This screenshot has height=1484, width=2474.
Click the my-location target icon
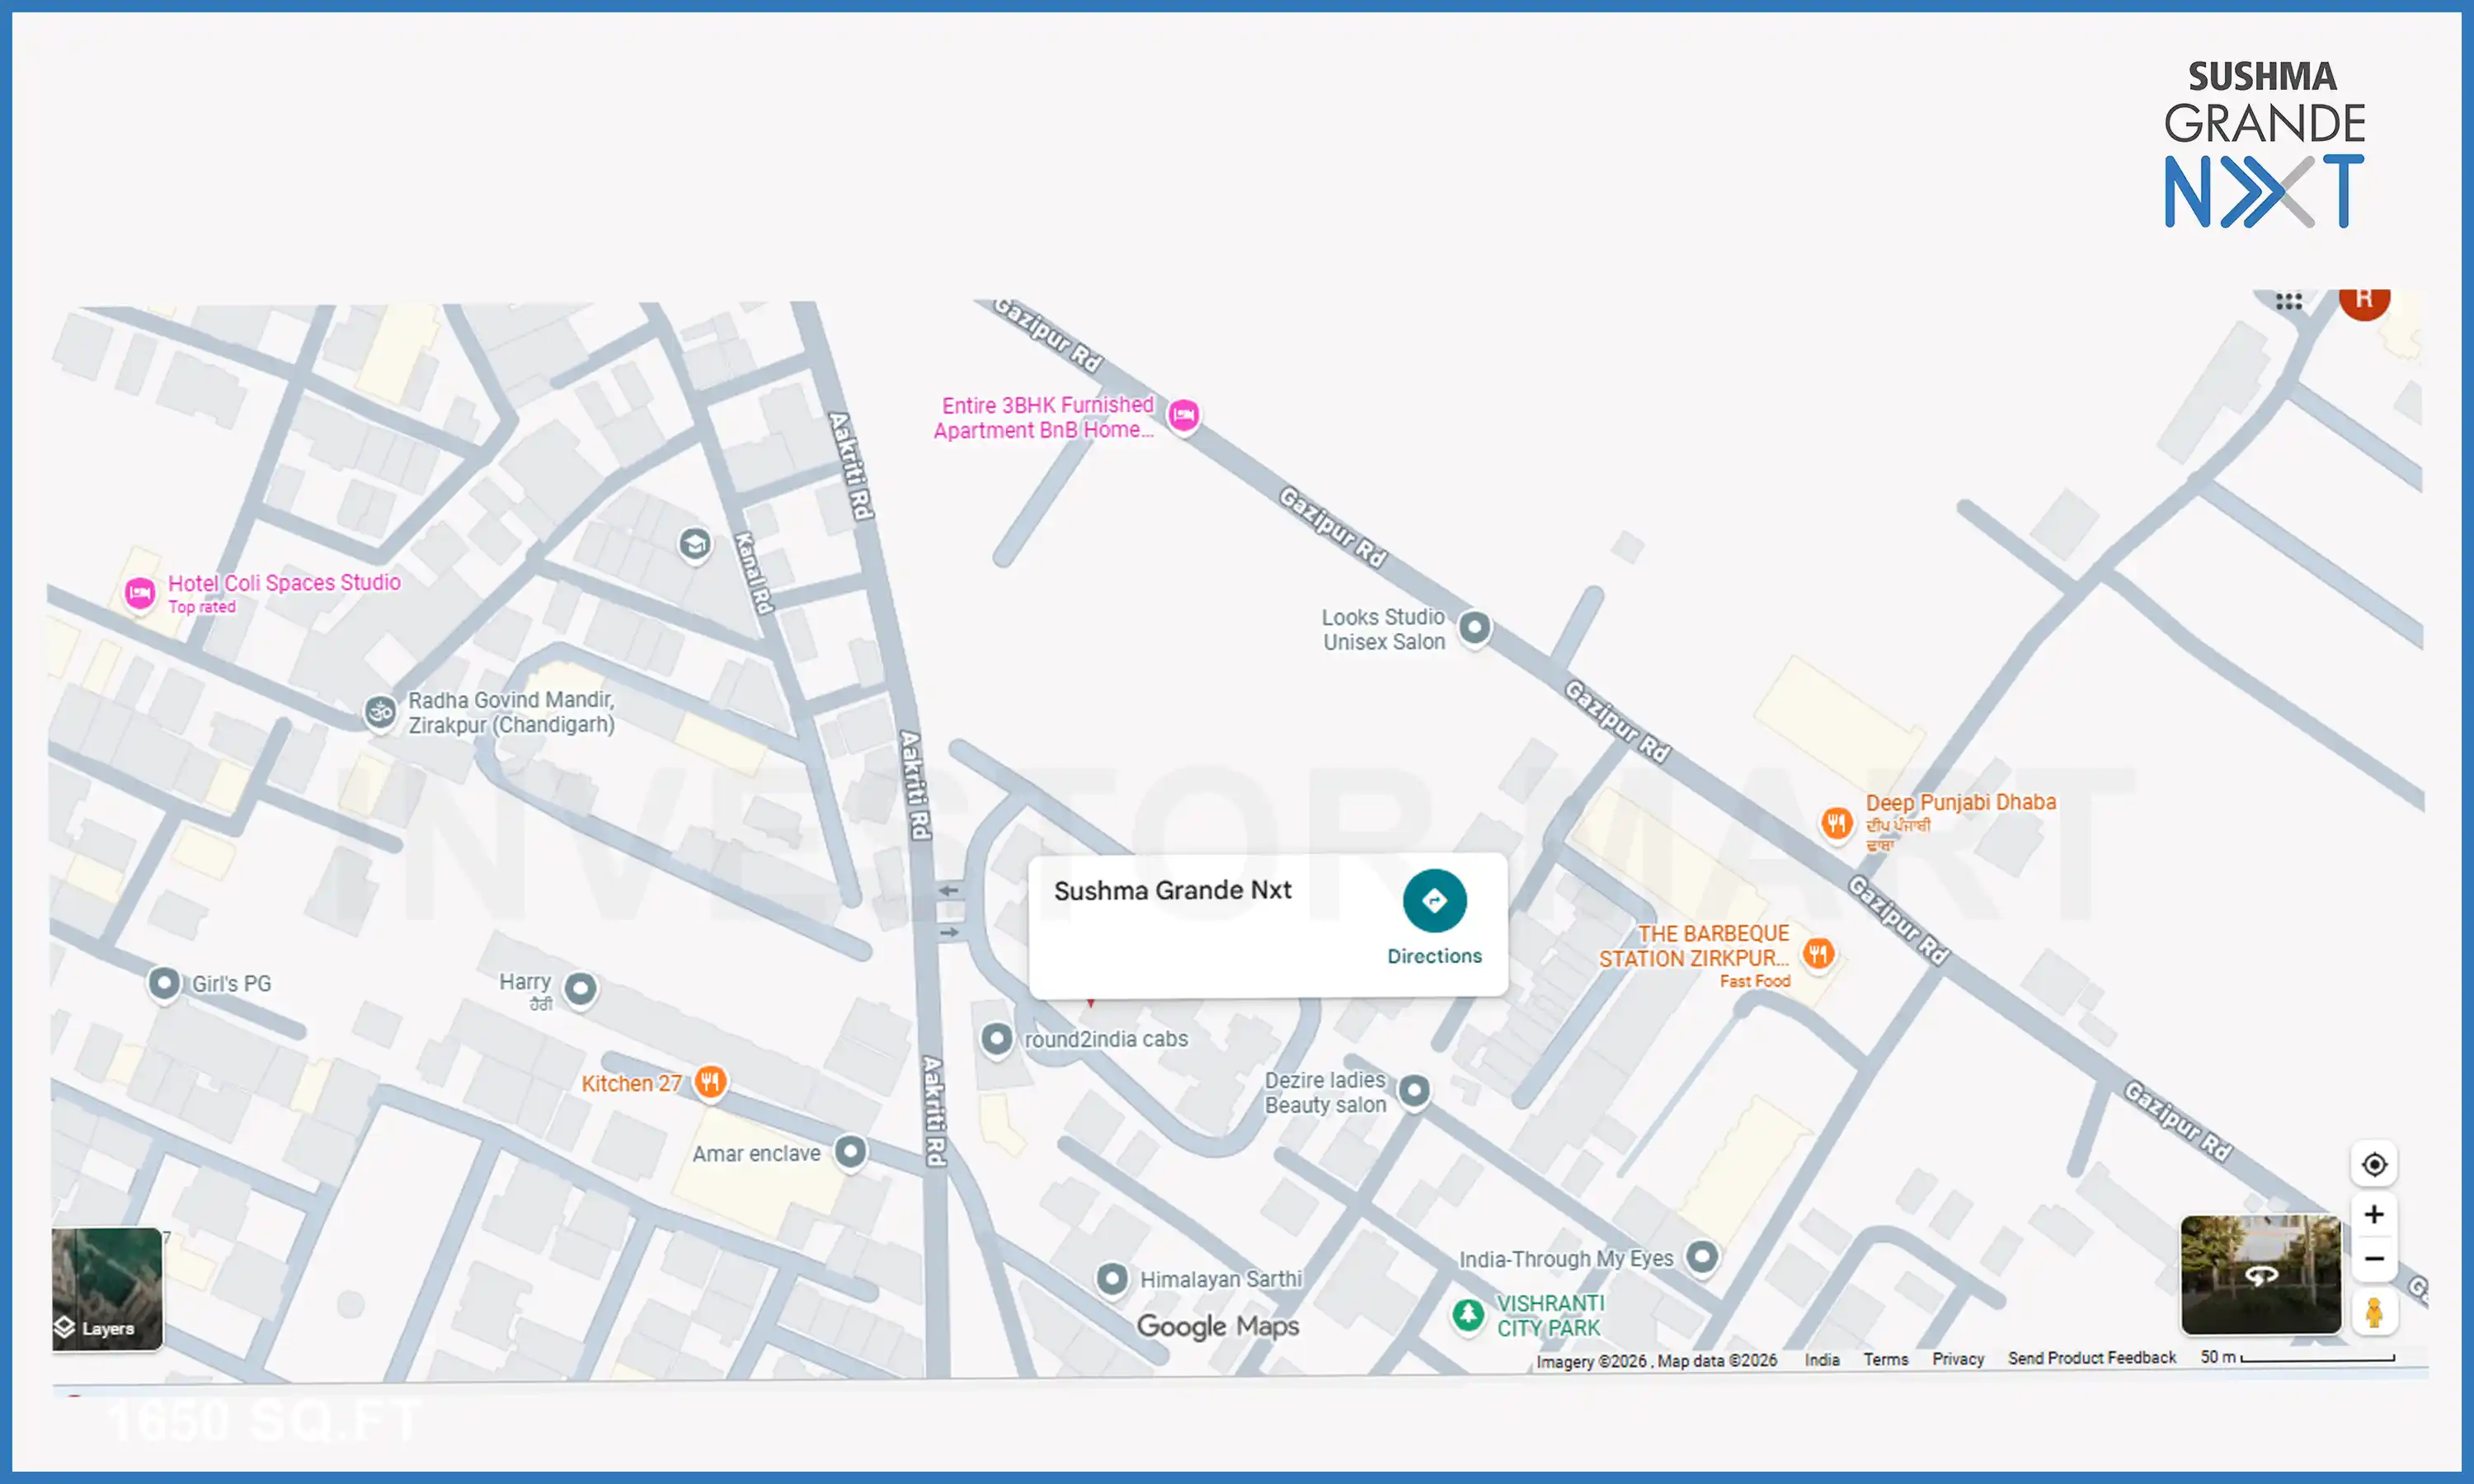[2374, 1164]
